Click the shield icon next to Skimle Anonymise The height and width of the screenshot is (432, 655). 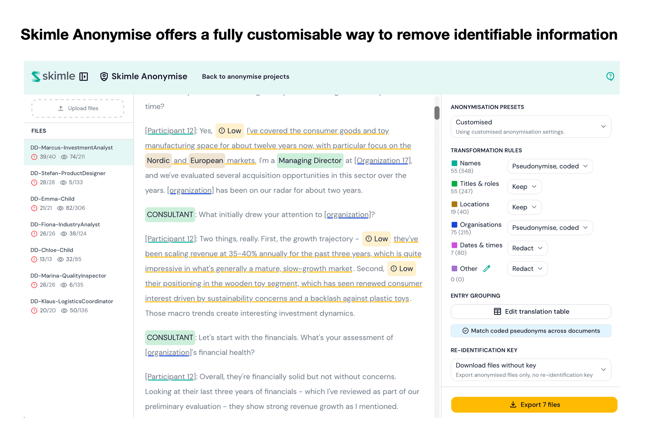pyautogui.click(x=104, y=76)
